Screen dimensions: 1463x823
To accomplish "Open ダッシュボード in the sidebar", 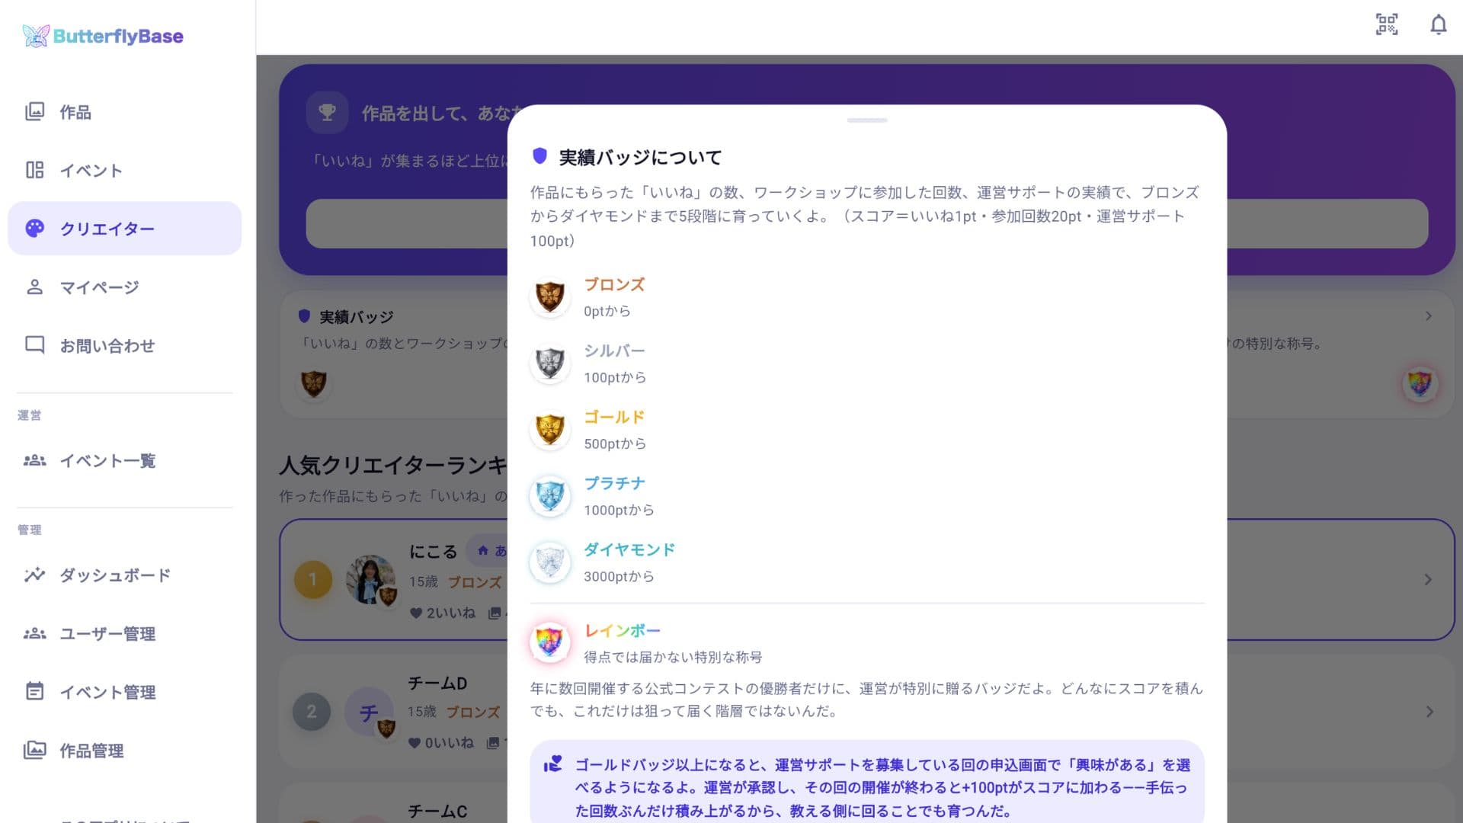I will click(x=124, y=575).
